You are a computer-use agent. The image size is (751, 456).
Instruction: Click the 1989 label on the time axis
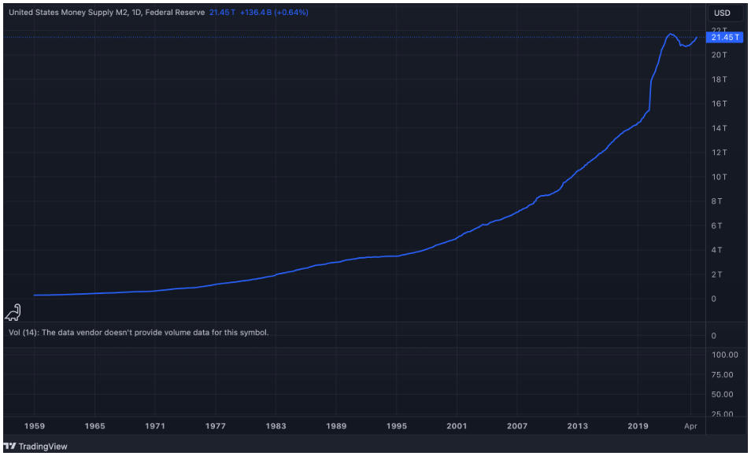tap(336, 426)
